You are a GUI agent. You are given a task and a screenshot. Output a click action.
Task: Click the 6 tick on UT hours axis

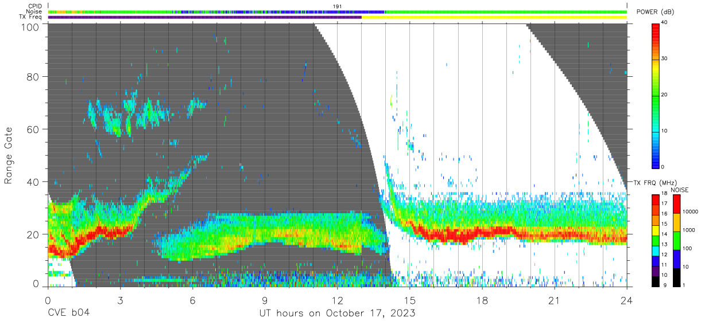point(192,300)
